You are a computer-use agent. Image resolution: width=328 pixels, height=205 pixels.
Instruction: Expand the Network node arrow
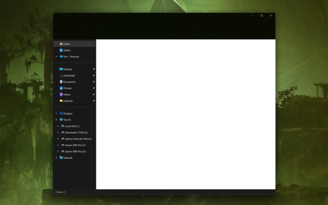tap(56, 158)
